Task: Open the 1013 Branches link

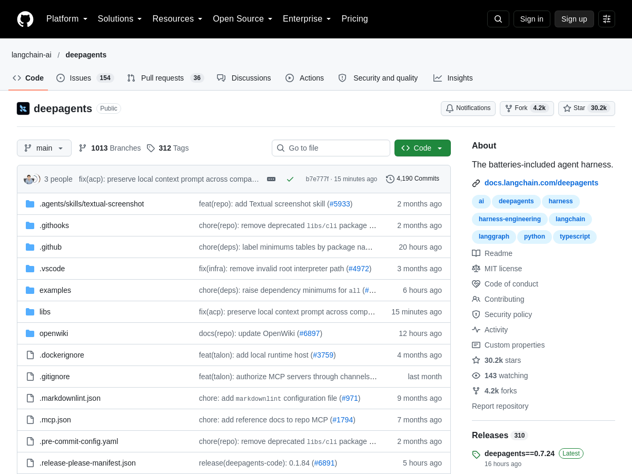Action: 110,148
